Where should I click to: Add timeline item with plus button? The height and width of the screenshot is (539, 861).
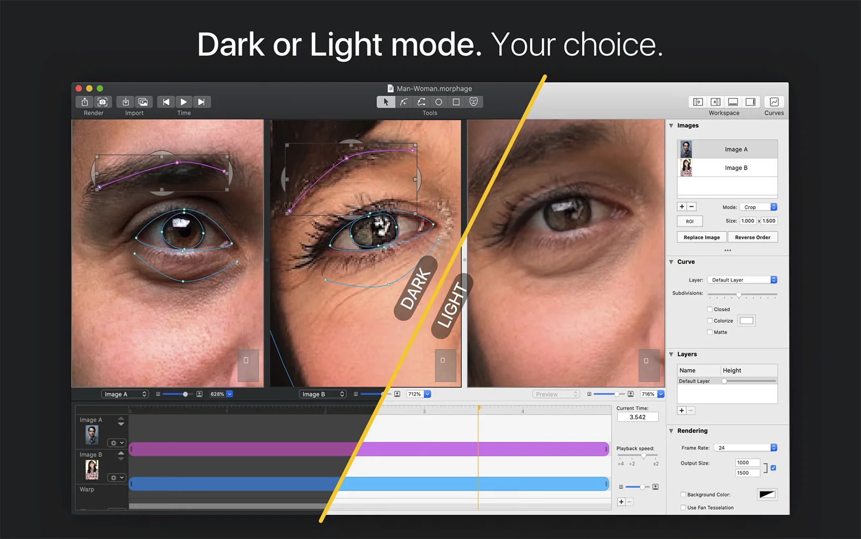(x=621, y=502)
